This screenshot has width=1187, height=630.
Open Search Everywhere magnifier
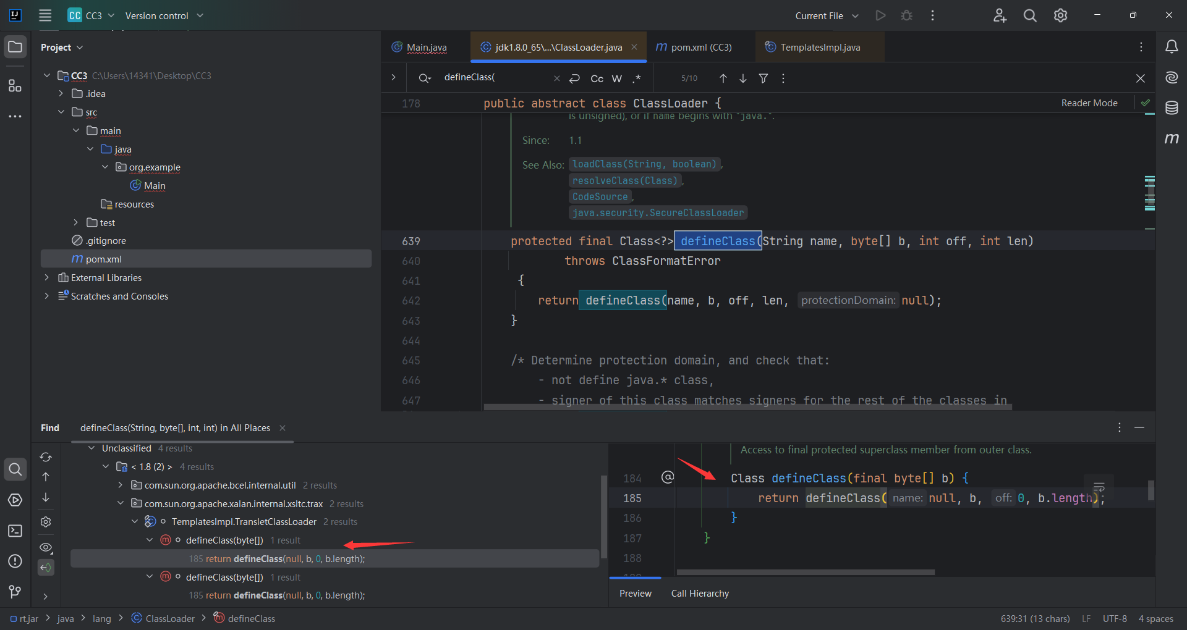pyautogui.click(x=1030, y=15)
